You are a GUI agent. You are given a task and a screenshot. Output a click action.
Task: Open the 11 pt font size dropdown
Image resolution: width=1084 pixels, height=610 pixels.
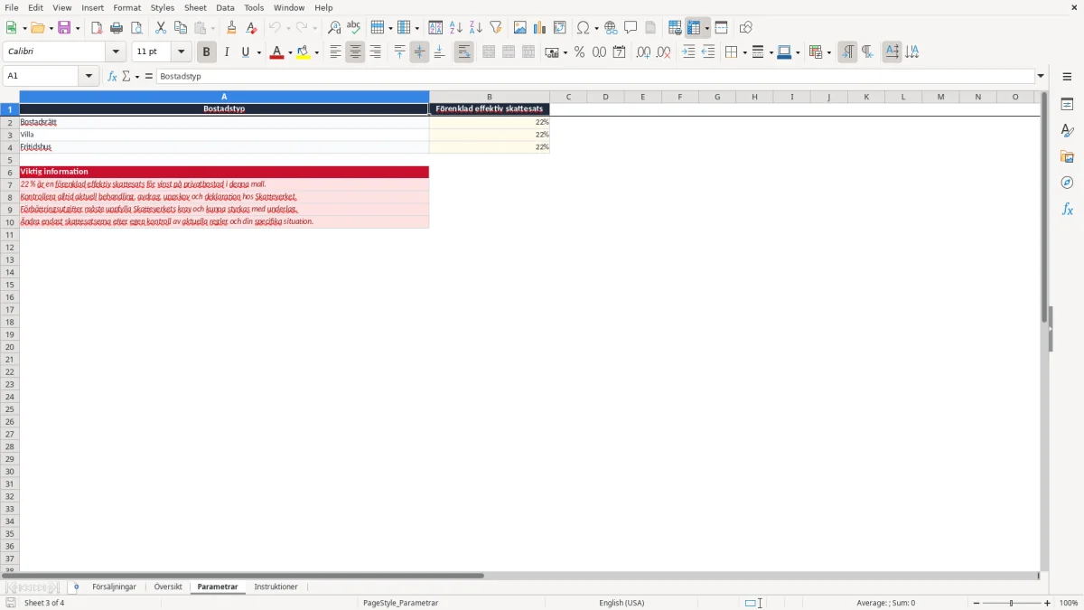(x=181, y=52)
